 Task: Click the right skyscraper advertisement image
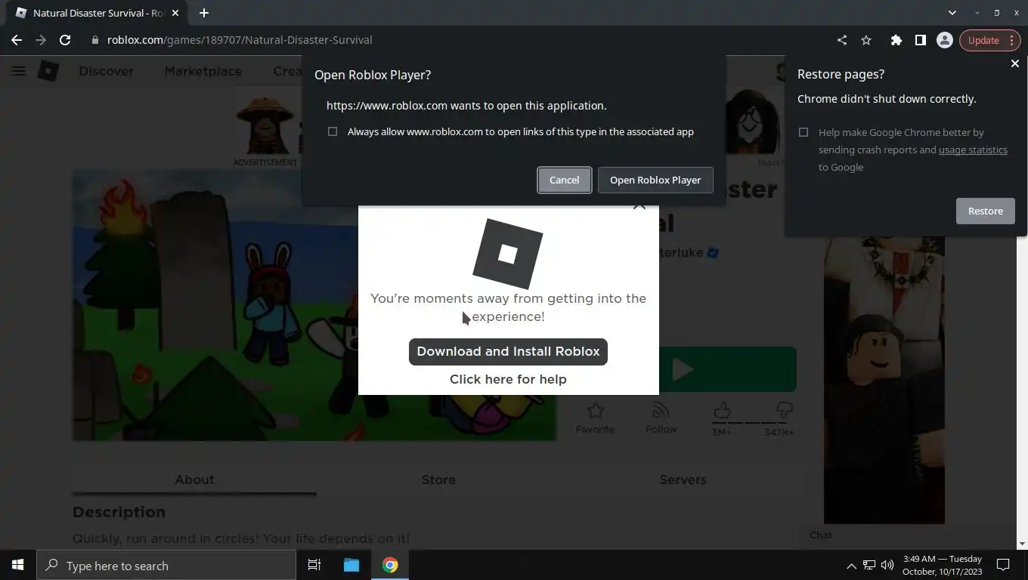[884, 380]
